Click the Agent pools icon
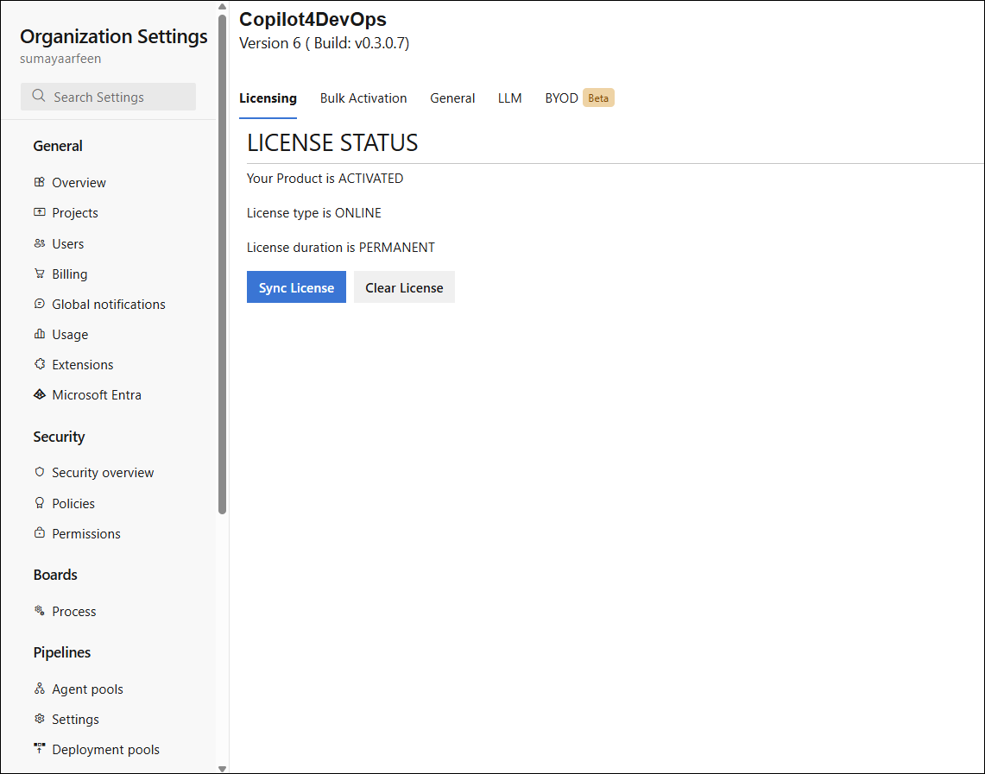Screen dimensions: 985x774 coord(40,689)
